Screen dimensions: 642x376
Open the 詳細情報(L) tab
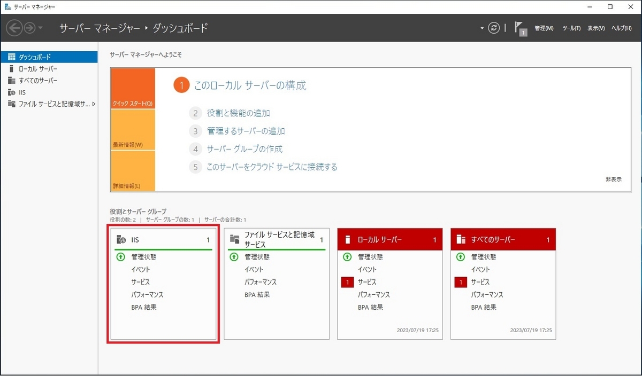click(x=133, y=171)
